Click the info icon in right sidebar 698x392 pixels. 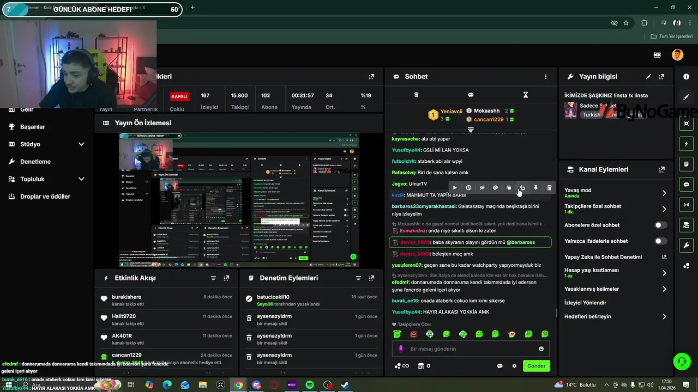[687, 77]
